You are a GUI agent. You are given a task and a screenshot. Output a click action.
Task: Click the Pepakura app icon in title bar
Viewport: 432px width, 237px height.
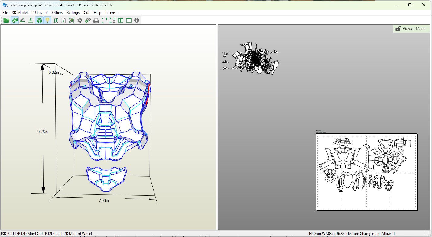point(5,5)
